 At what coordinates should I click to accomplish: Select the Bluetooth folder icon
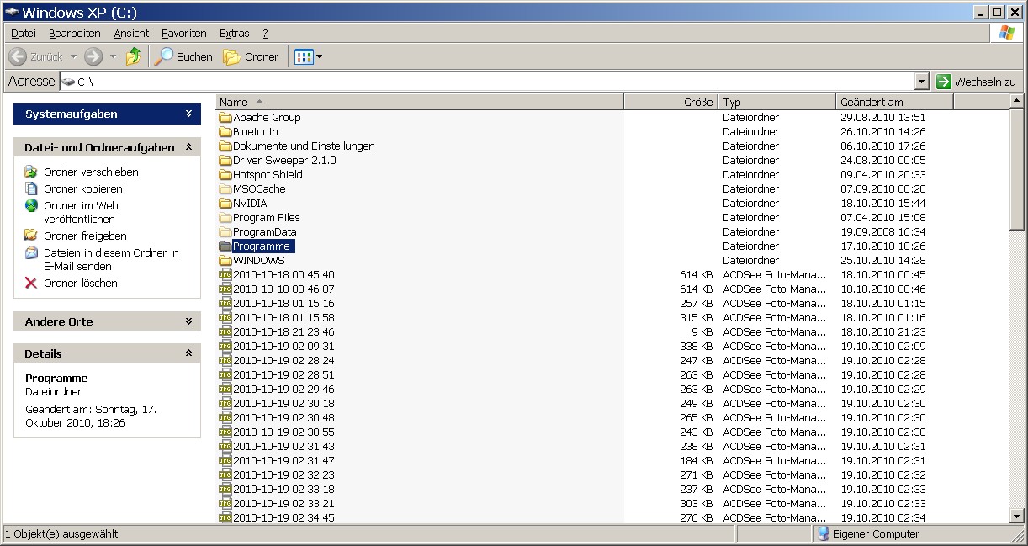click(x=225, y=132)
